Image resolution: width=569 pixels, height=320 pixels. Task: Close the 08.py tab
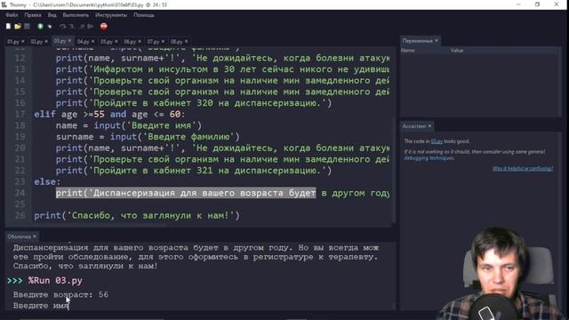[x=186, y=42]
